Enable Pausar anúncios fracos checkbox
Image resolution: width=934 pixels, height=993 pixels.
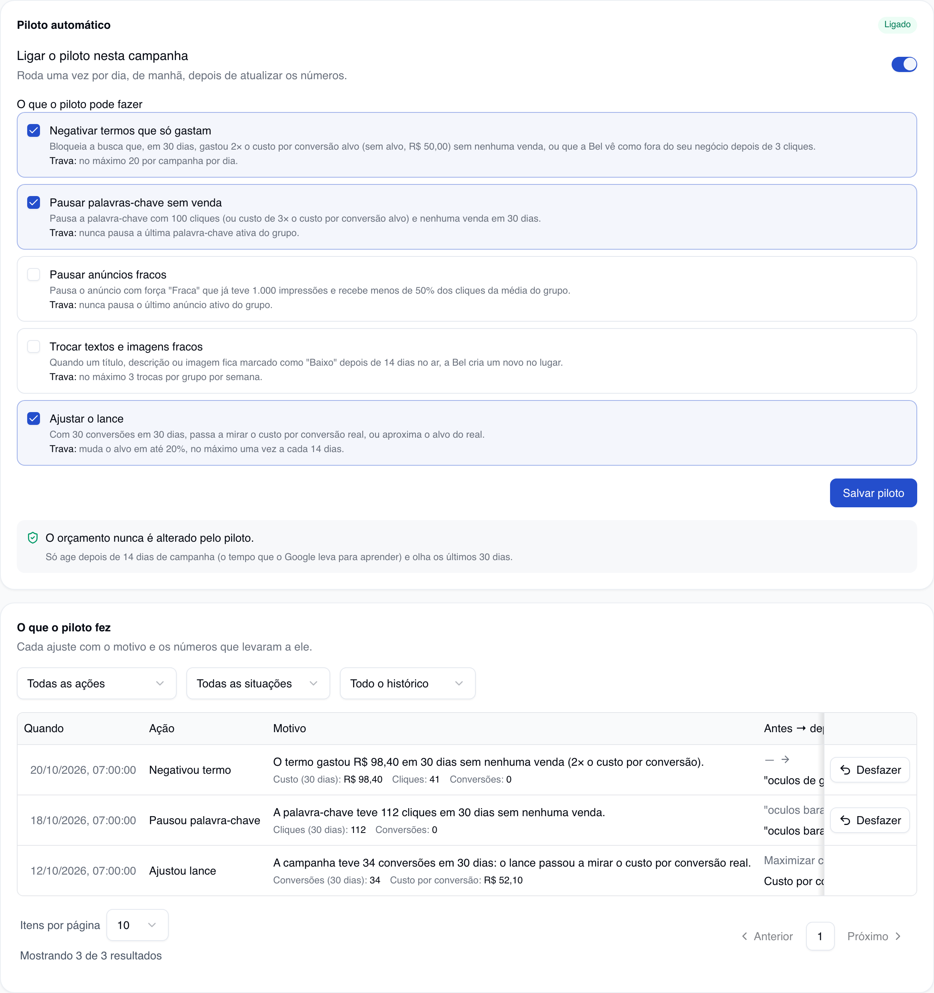[x=34, y=274]
